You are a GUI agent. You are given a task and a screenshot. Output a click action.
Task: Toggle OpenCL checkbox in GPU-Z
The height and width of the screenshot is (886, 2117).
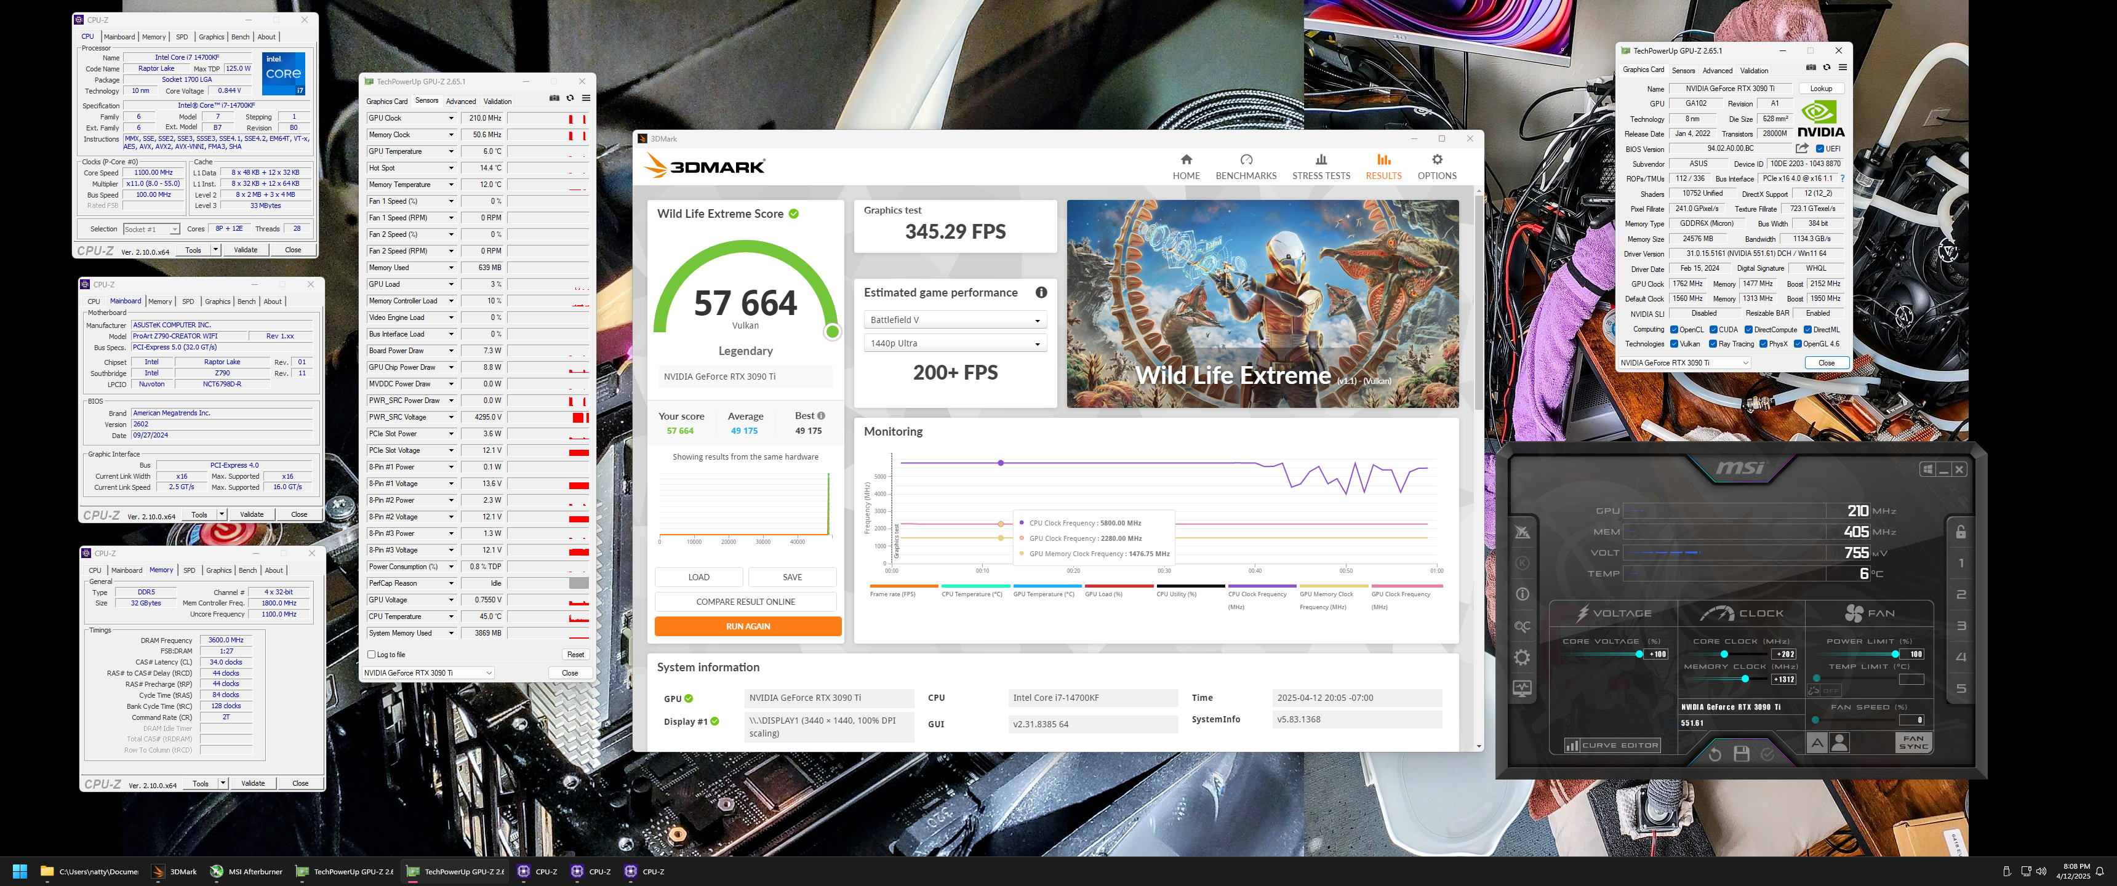[x=1674, y=330]
